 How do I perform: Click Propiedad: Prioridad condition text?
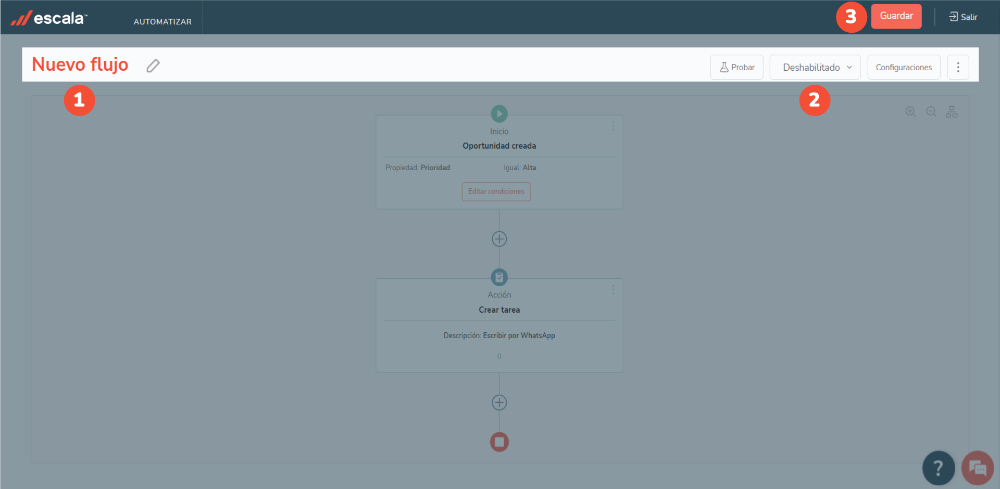click(418, 168)
